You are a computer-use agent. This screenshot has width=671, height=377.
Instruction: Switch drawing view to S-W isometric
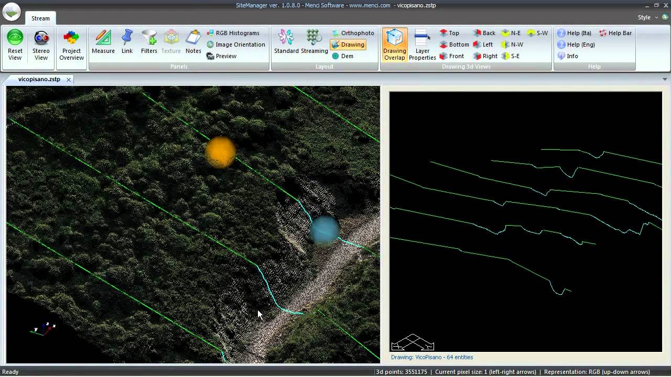click(537, 33)
